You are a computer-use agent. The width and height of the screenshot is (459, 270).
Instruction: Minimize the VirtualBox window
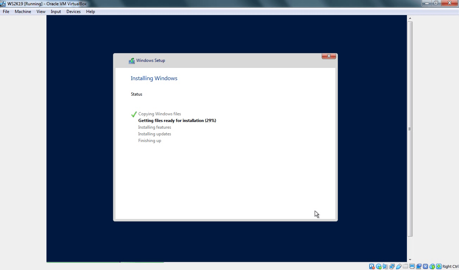point(427,3)
